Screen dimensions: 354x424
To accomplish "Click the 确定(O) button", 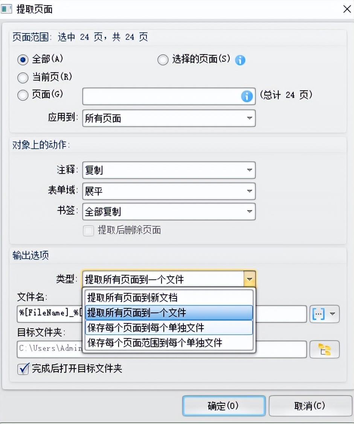I will 224,406.
